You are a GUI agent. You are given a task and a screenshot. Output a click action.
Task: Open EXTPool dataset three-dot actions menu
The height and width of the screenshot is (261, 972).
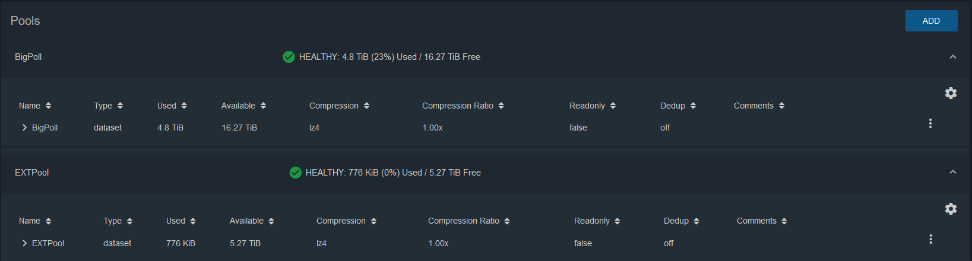(930, 239)
